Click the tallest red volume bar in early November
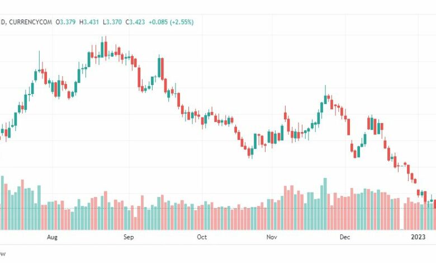 pos(292,208)
